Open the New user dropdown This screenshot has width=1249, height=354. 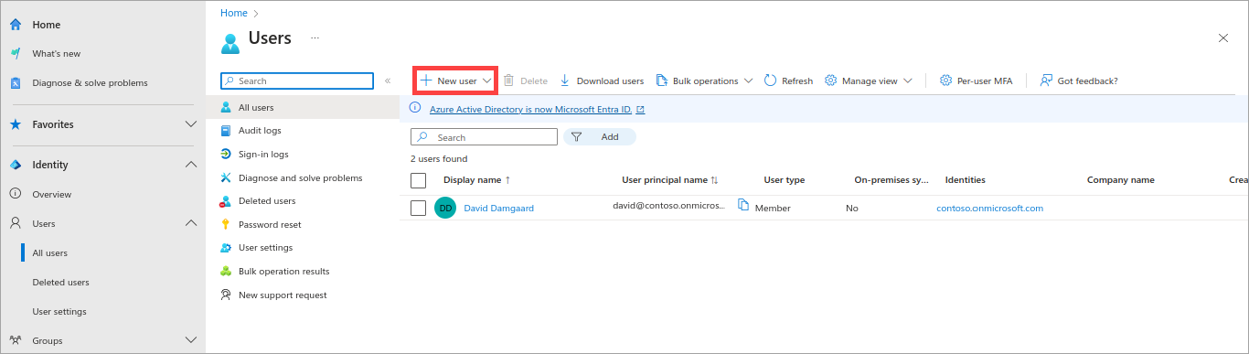tap(455, 80)
